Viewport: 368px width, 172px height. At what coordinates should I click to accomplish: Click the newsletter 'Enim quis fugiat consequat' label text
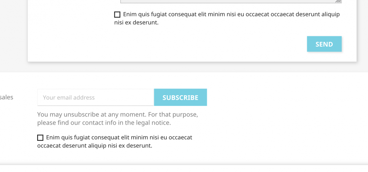[115, 141]
